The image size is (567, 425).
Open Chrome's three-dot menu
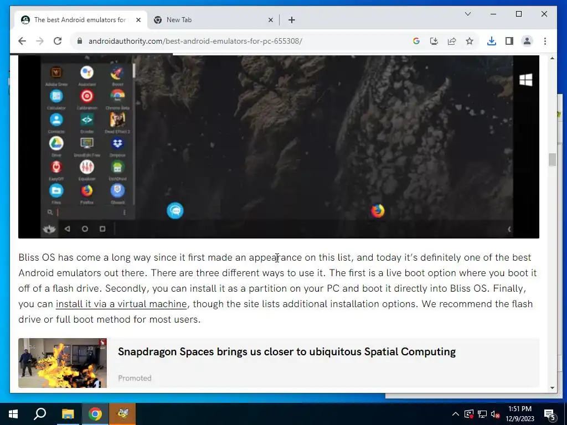coord(545,41)
